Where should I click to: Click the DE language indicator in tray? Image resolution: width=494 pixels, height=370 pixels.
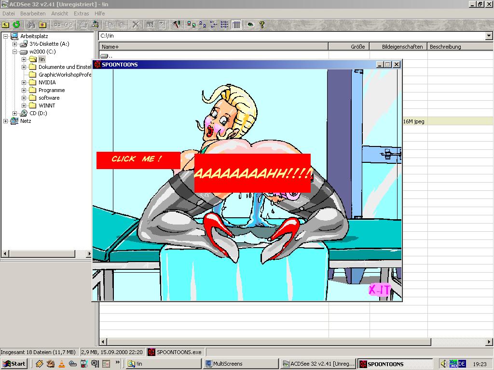tap(462, 364)
